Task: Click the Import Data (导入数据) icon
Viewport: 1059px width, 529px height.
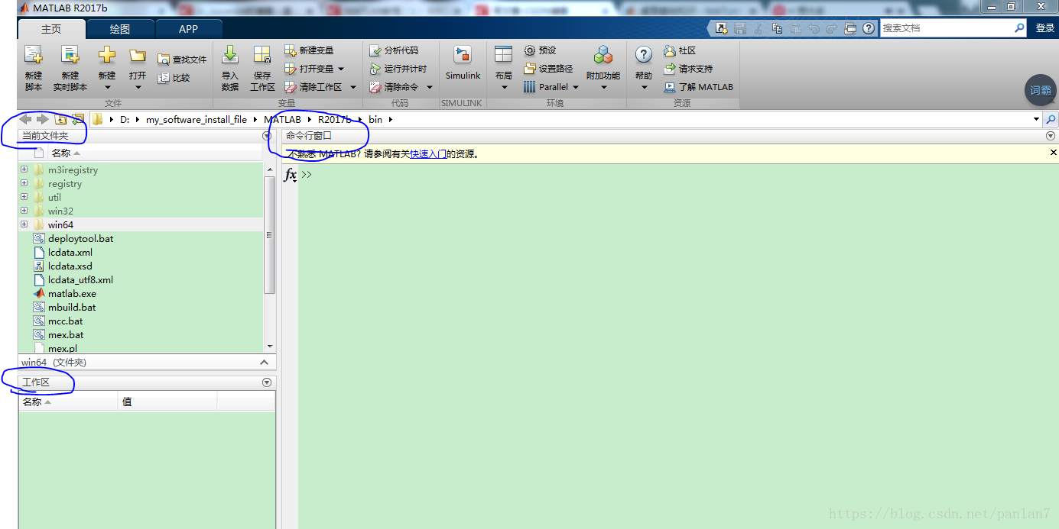Action: tap(230, 56)
